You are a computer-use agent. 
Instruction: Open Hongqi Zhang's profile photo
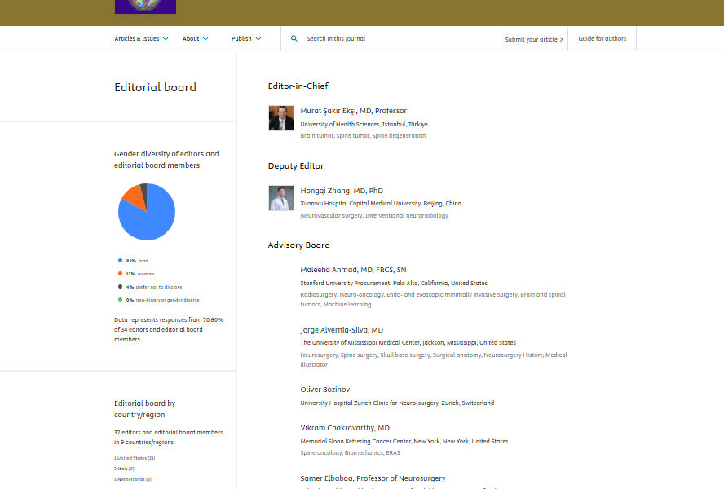280,198
